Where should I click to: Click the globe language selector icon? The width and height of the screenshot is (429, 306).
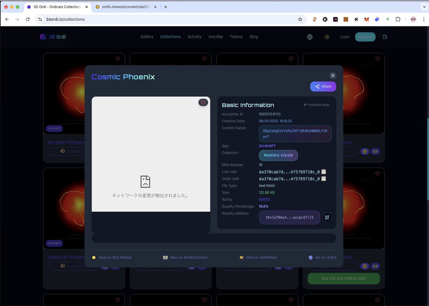tap(310, 37)
